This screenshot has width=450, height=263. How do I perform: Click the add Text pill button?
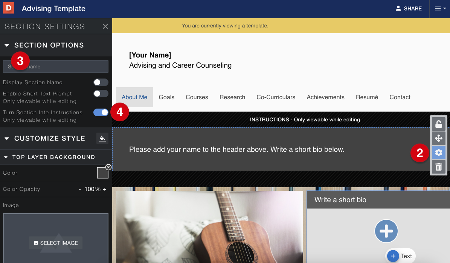[x=400, y=256]
